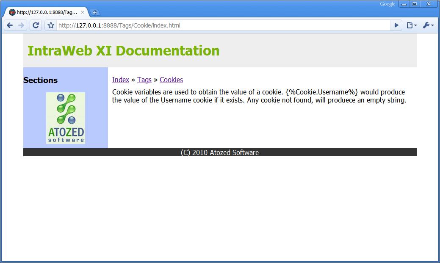Viewport: 440px width, 263px height.
Task: Reload the current page
Action: [x=36, y=25]
